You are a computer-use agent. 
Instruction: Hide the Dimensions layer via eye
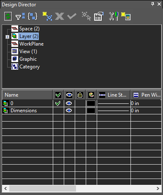click(x=69, y=111)
